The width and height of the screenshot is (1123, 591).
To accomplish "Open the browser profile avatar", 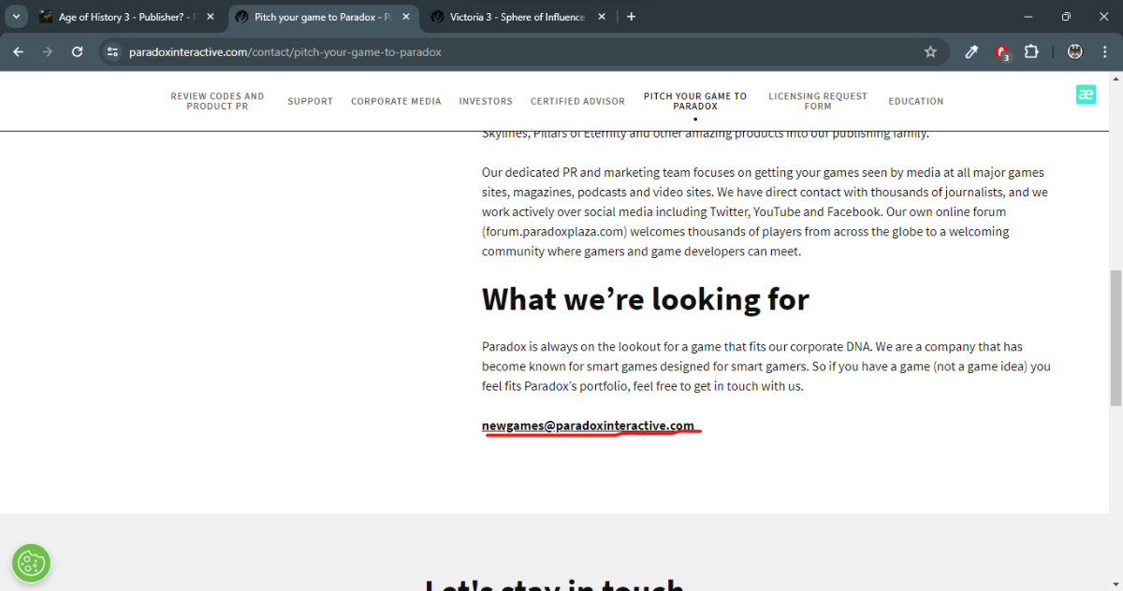I will click(1075, 52).
